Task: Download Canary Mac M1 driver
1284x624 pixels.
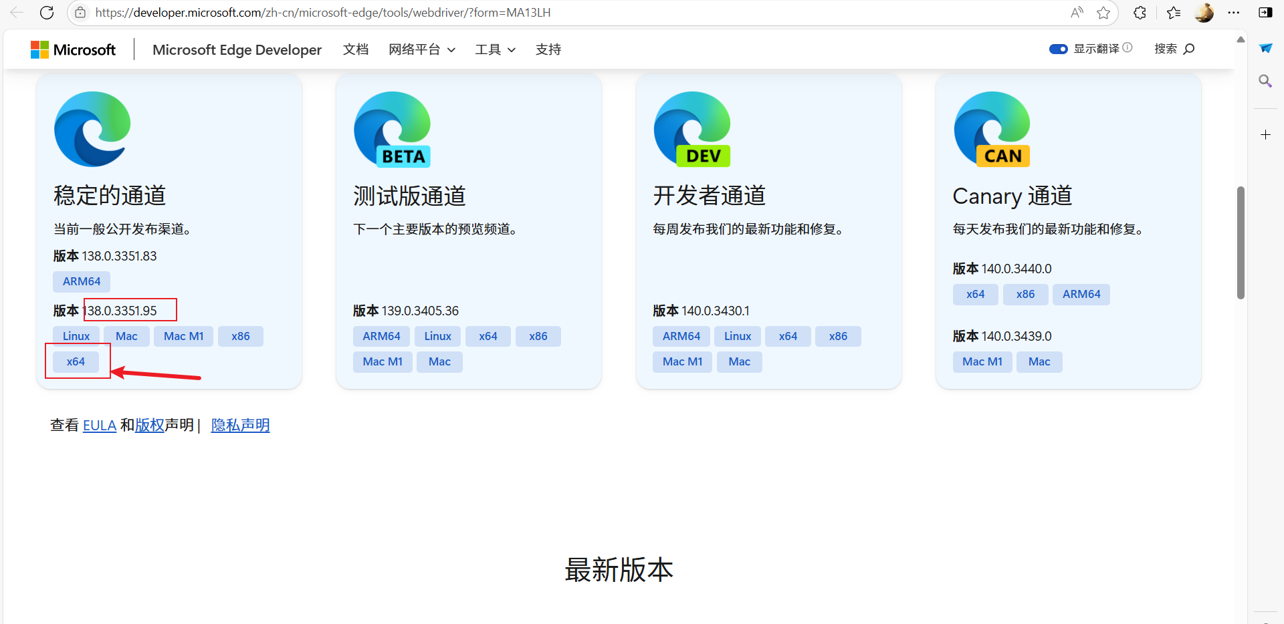Action: coord(982,361)
